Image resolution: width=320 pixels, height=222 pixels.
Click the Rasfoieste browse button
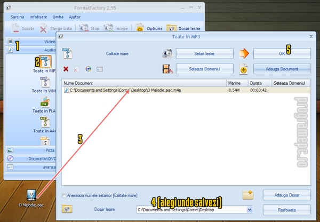pyautogui.click(x=287, y=210)
